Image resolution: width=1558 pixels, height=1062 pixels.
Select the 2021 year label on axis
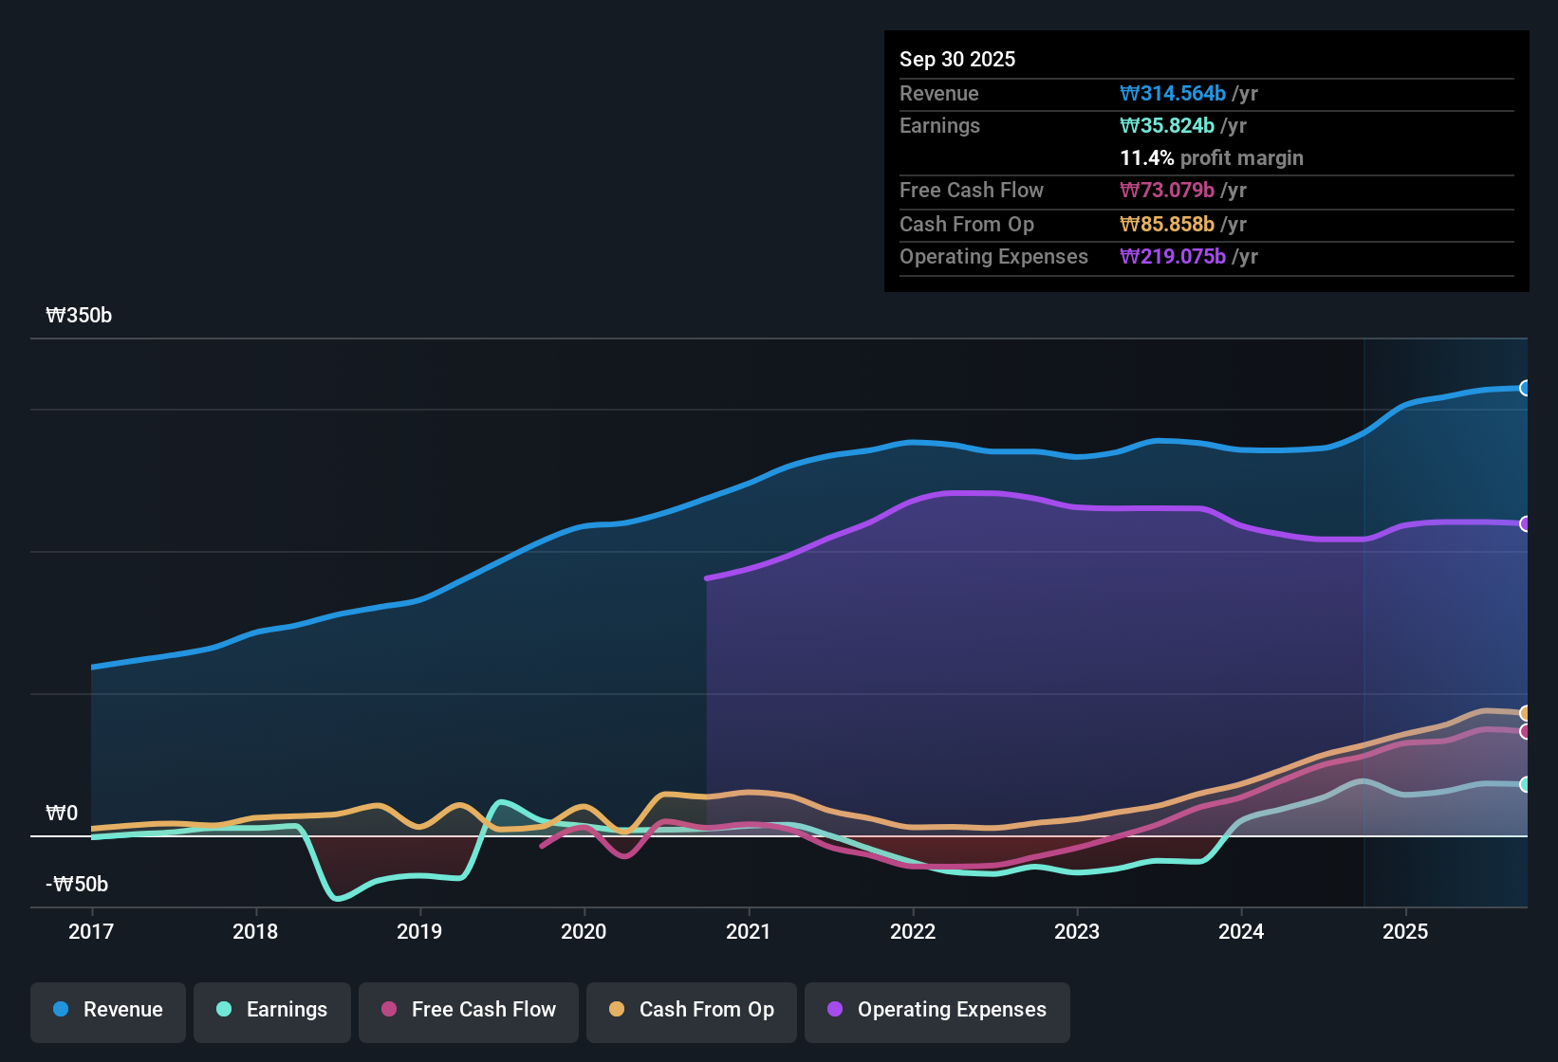point(749,931)
